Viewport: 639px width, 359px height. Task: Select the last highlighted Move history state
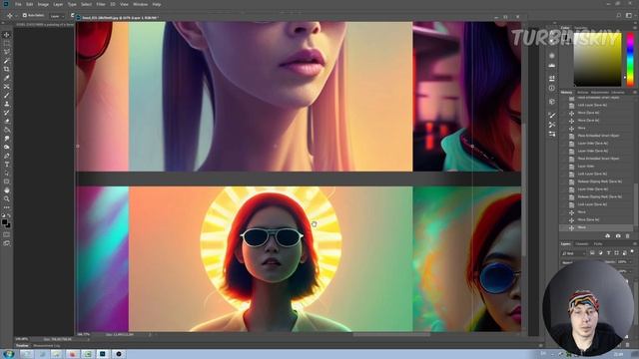597,227
